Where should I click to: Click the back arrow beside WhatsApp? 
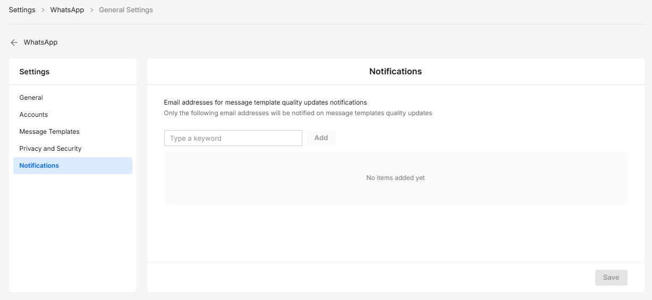point(14,42)
